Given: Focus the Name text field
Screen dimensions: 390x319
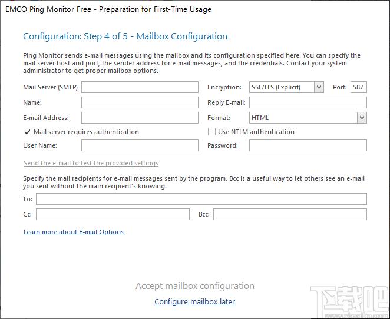Looking at the screenshot, I should [x=140, y=102].
